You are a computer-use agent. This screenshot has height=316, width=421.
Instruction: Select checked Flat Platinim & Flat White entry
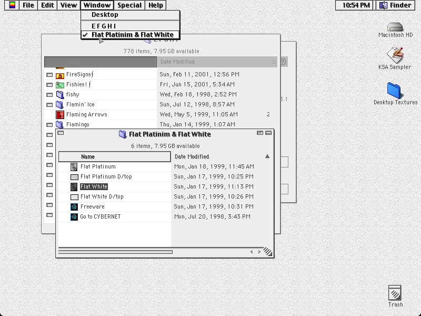click(x=130, y=35)
